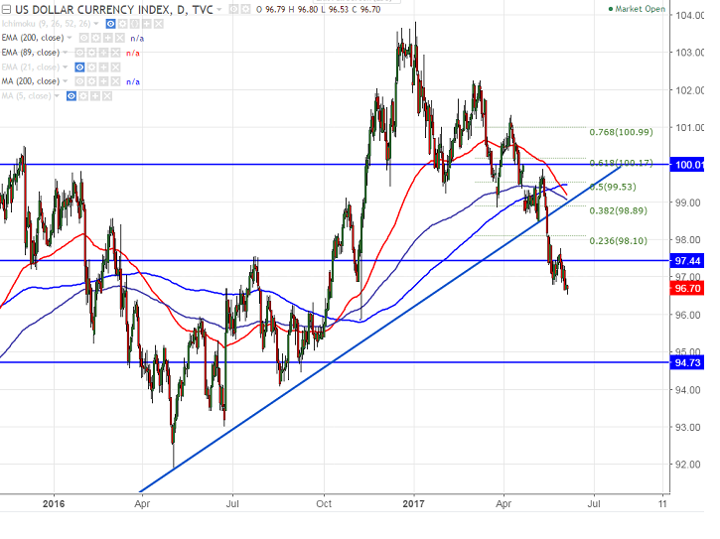Image resolution: width=720 pixels, height=539 pixels.
Task: Click the 2016 label on the time axis
Action: (x=54, y=504)
